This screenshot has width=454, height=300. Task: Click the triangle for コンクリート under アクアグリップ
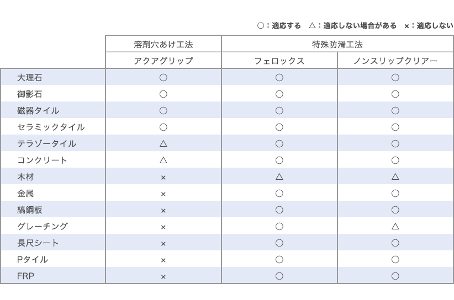[x=163, y=160]
